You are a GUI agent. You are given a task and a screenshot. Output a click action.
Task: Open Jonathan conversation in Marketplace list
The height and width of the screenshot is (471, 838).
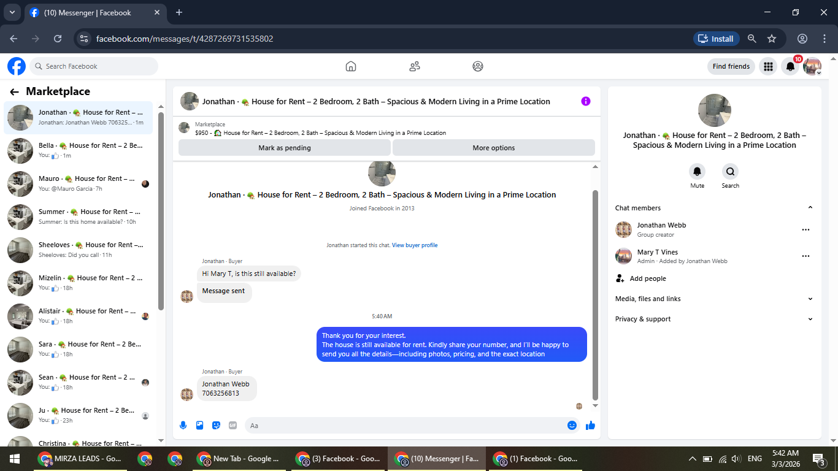[79, 118]
